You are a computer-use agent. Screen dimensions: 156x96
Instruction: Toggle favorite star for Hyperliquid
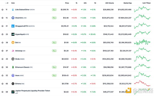pos(3,34)
